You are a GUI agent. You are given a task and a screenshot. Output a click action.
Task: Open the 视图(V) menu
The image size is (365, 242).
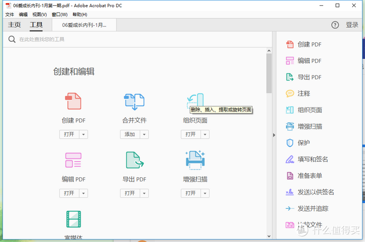click(40, 14)
